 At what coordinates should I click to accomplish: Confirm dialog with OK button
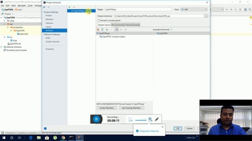coord(178,128)
